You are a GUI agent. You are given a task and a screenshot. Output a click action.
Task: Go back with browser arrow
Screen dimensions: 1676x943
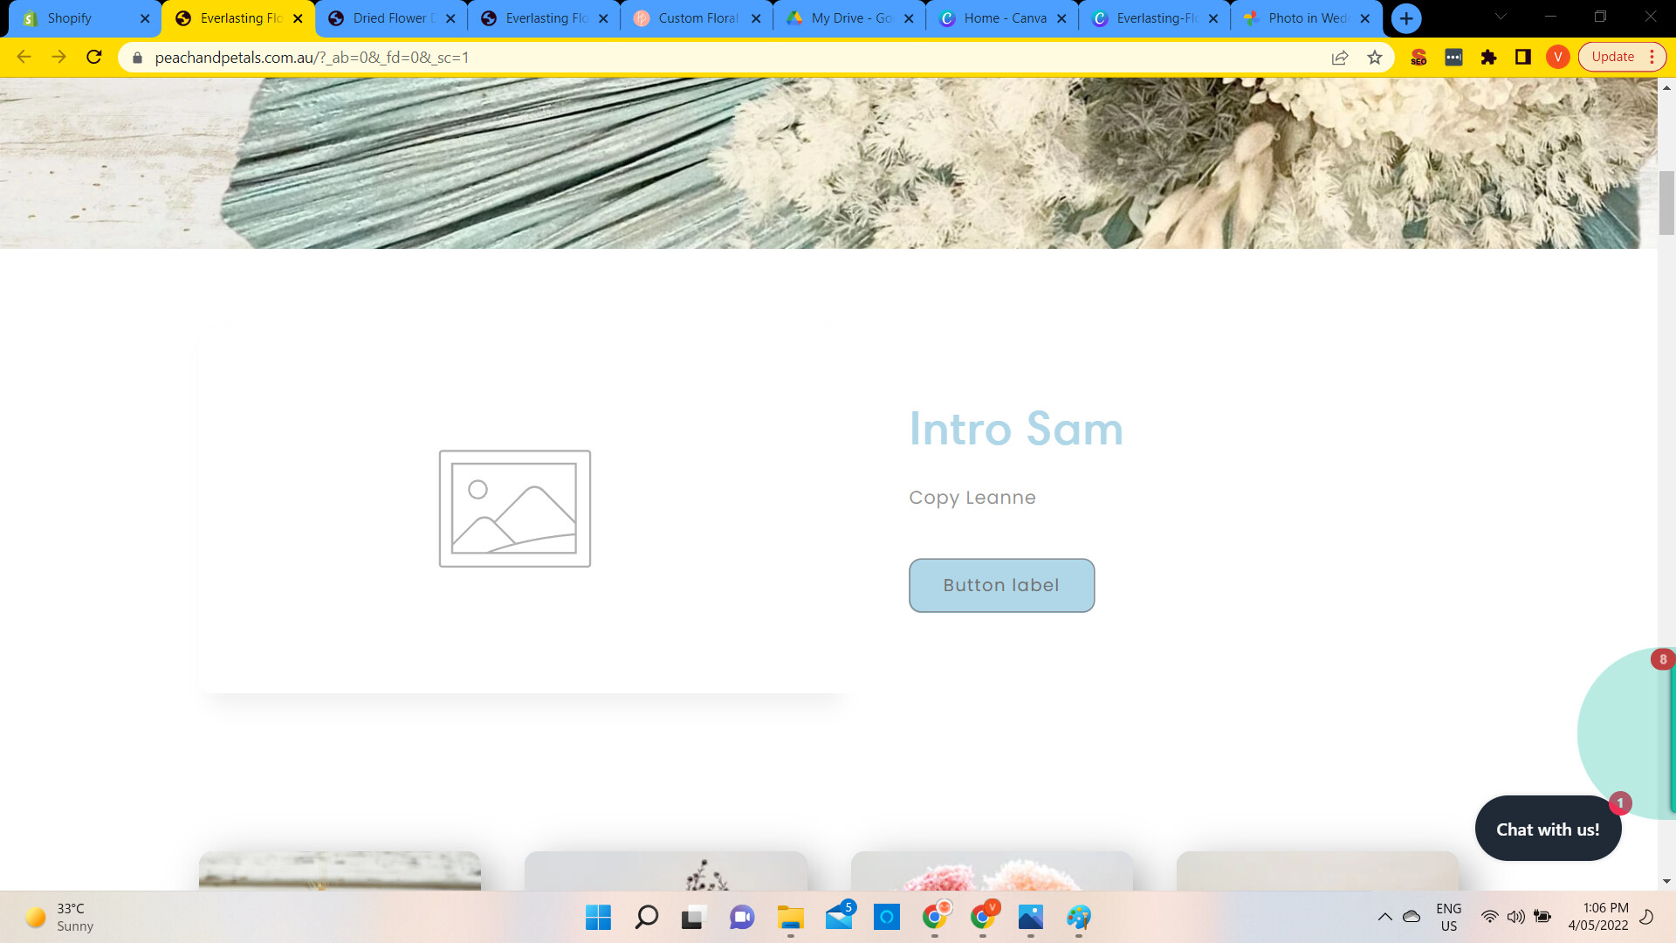[24, 58]
